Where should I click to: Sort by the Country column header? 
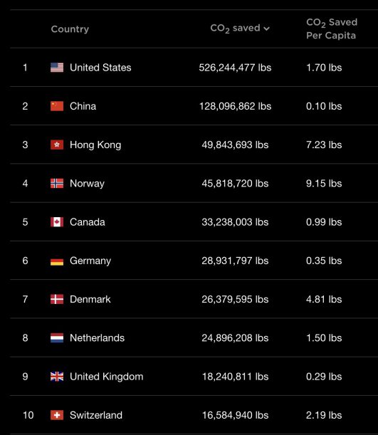[70, 29]
